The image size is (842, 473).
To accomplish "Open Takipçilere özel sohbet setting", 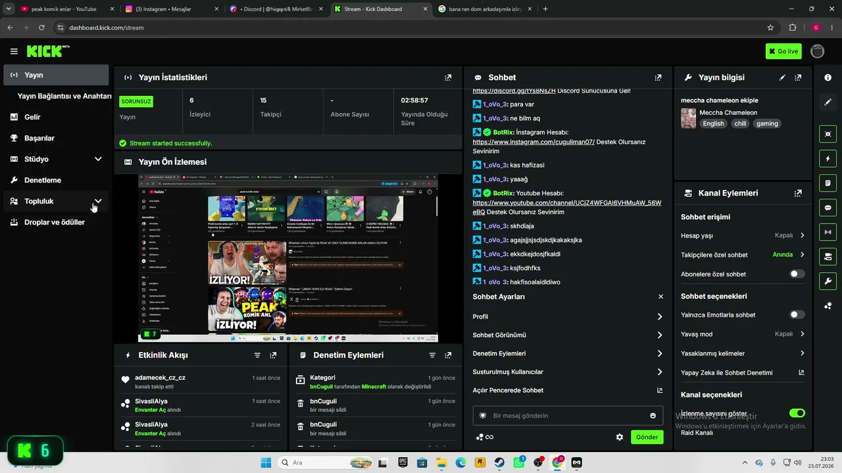I will pos(743,255).
